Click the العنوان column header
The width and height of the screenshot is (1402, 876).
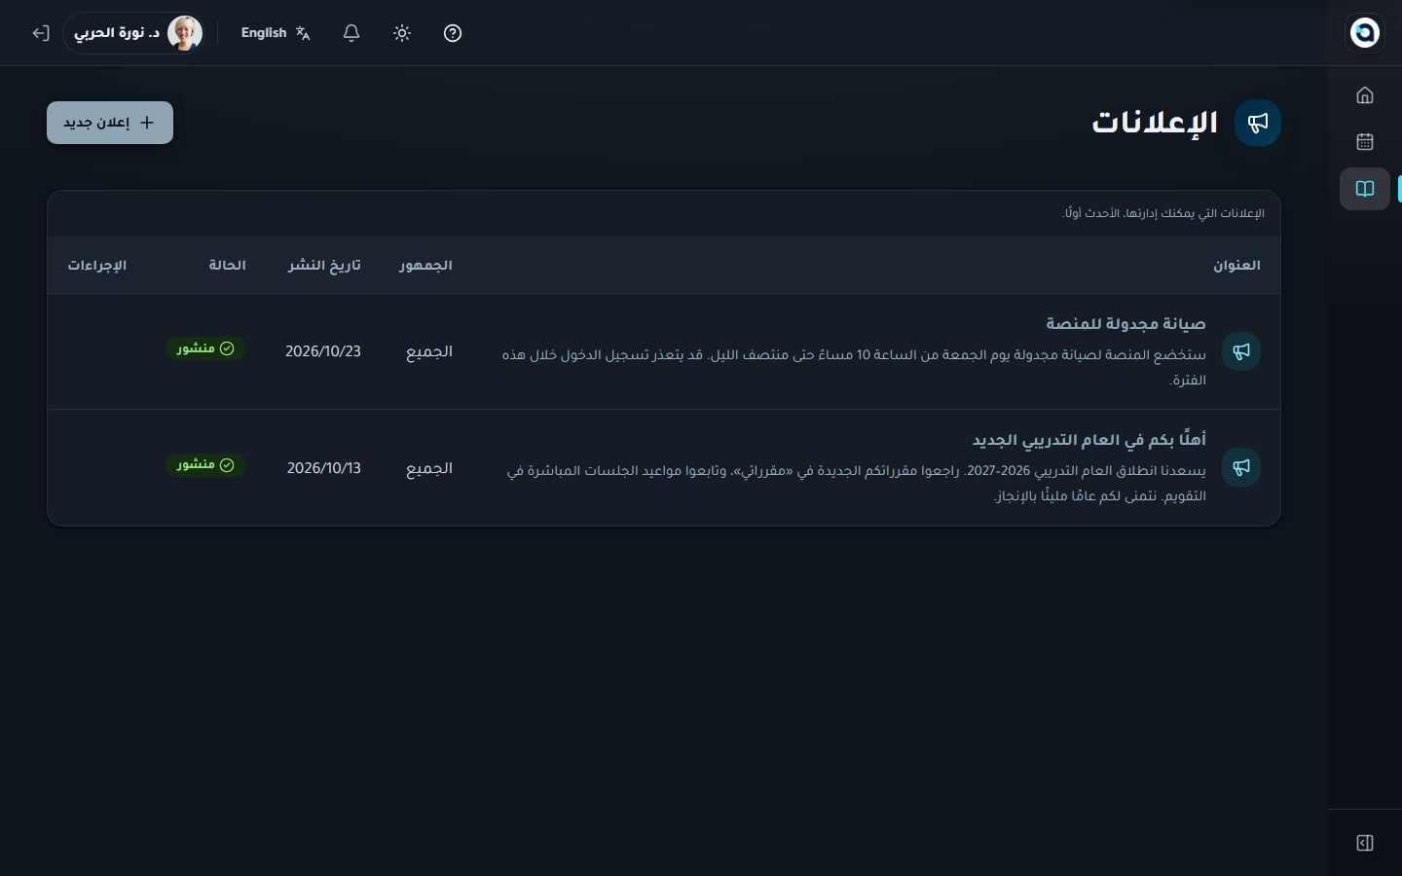pos(1236,266)
